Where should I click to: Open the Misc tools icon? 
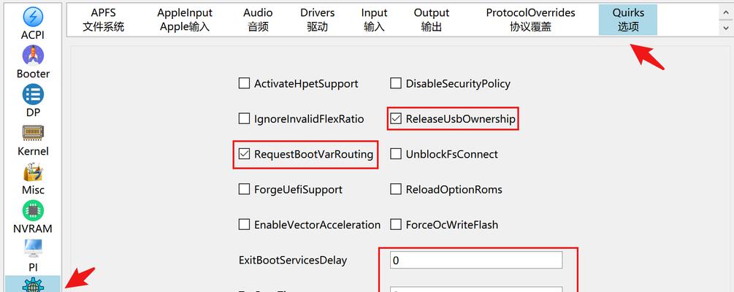tap(33, 172)
